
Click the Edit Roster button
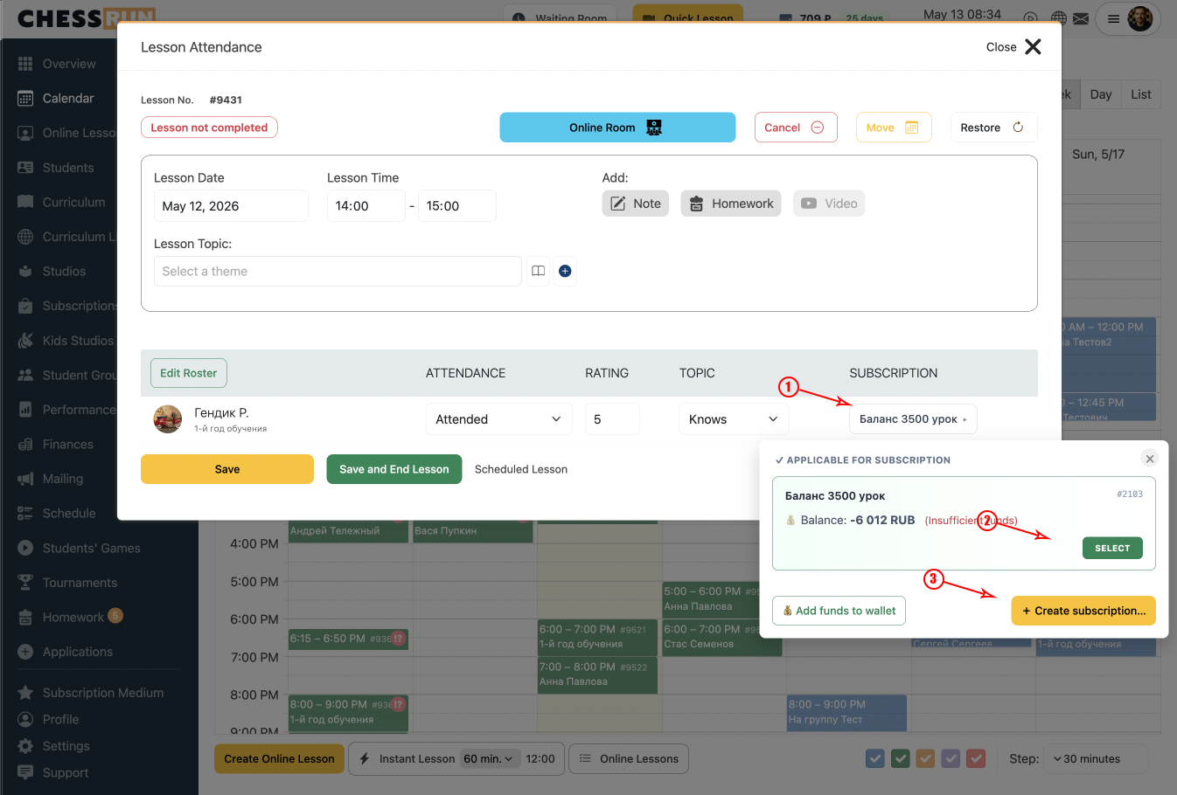click(x=188, y=373)
